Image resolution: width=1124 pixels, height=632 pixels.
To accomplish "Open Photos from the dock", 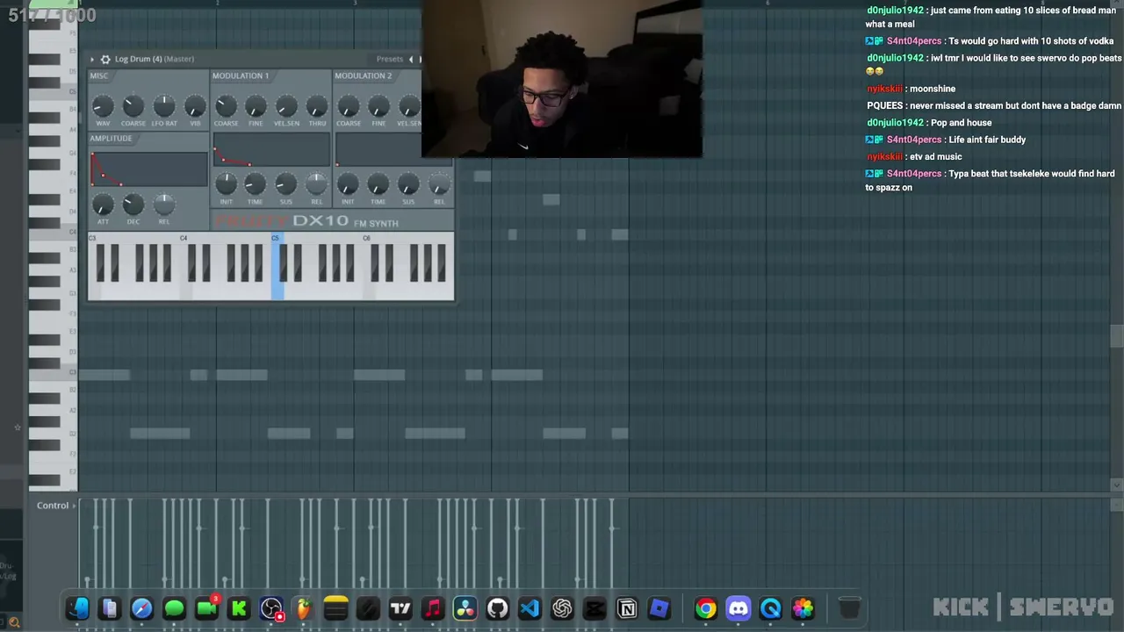I will pos(803,608).
